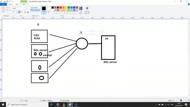Show hidden system tray icons
This screenshot has height=107, width=190.
[156, 105]
